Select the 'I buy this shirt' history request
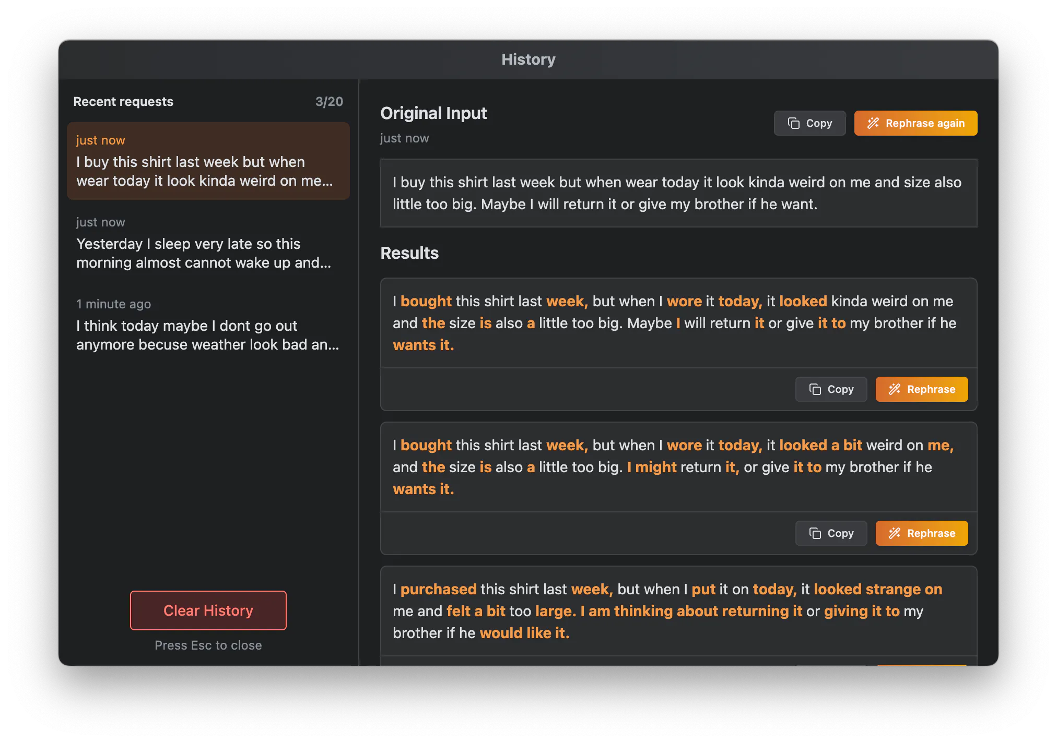 [x=208, y=161]
